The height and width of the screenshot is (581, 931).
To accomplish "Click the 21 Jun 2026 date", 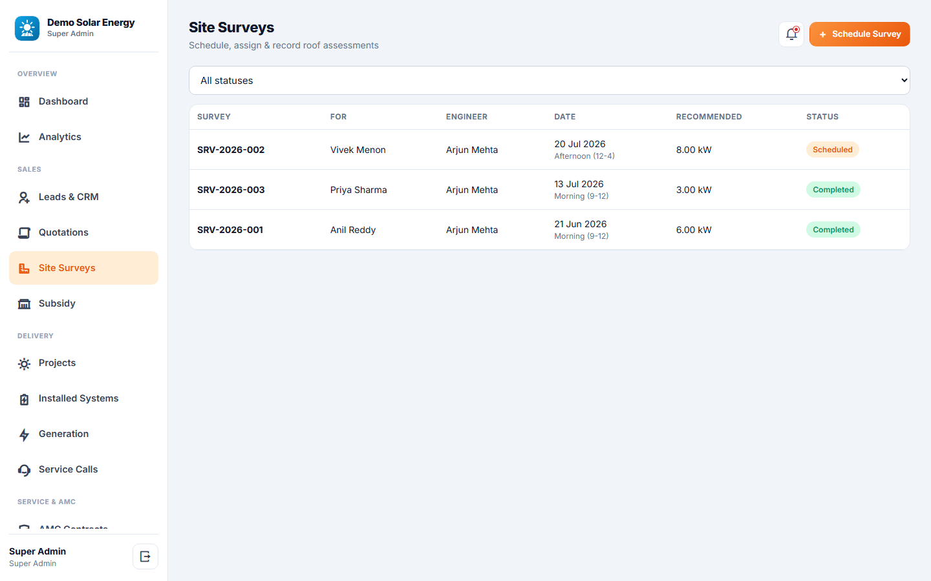I will point(581,224).
